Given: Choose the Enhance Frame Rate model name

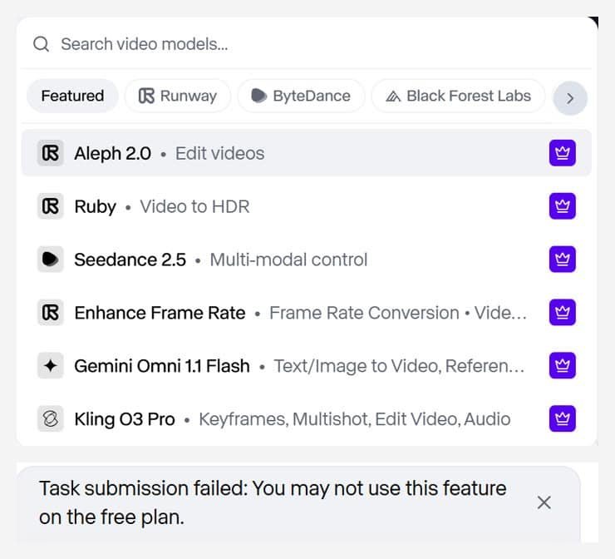Looking at the screenshot, I should (x=160, y=313).
